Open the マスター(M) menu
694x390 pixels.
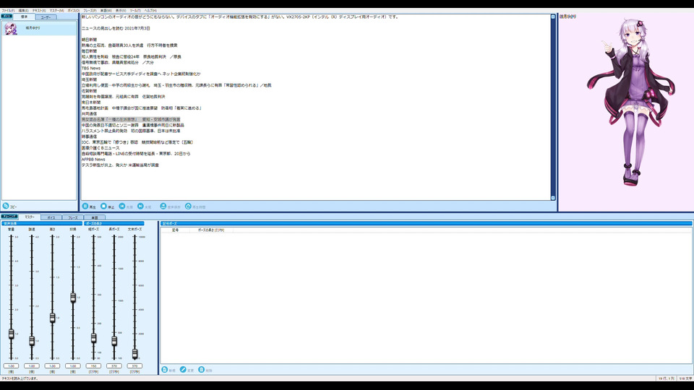click(x=56, y=10)
